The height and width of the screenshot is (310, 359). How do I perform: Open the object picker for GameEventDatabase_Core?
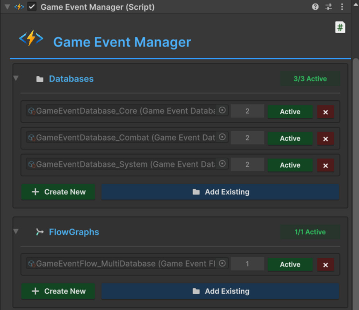click(222, 110)
